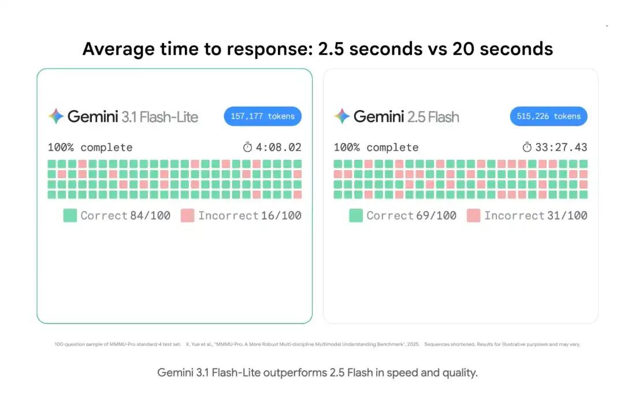Click the pink Incorrect 16/100 legend swatch
Screen dimensions: 624x402
click(x=187, y=215)
